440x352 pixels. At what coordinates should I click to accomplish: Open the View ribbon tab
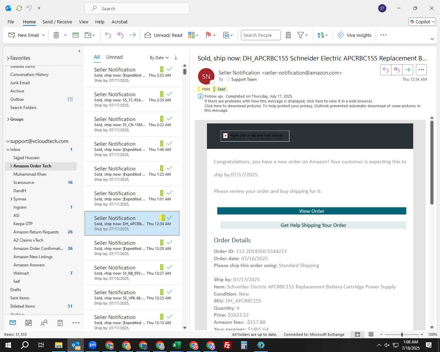[x=84, y=22]
